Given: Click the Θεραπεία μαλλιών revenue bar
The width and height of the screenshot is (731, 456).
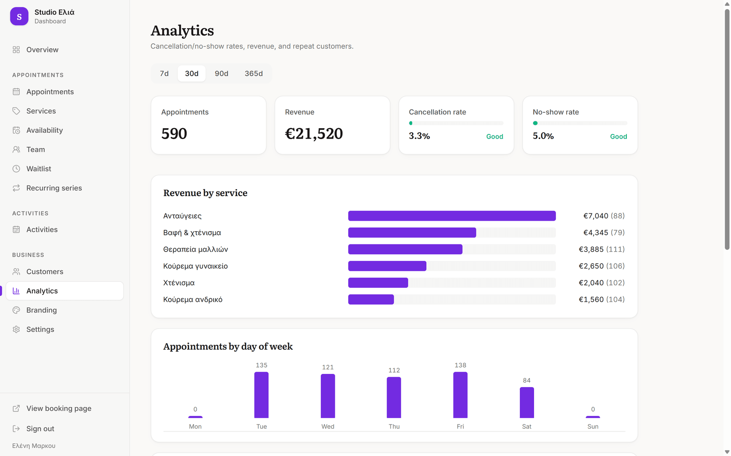Looking at the screenshot, I should (405, 249).
